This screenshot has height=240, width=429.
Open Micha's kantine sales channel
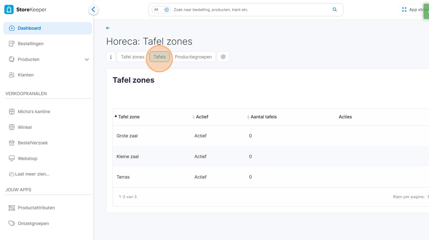click(x=34, y=112)
